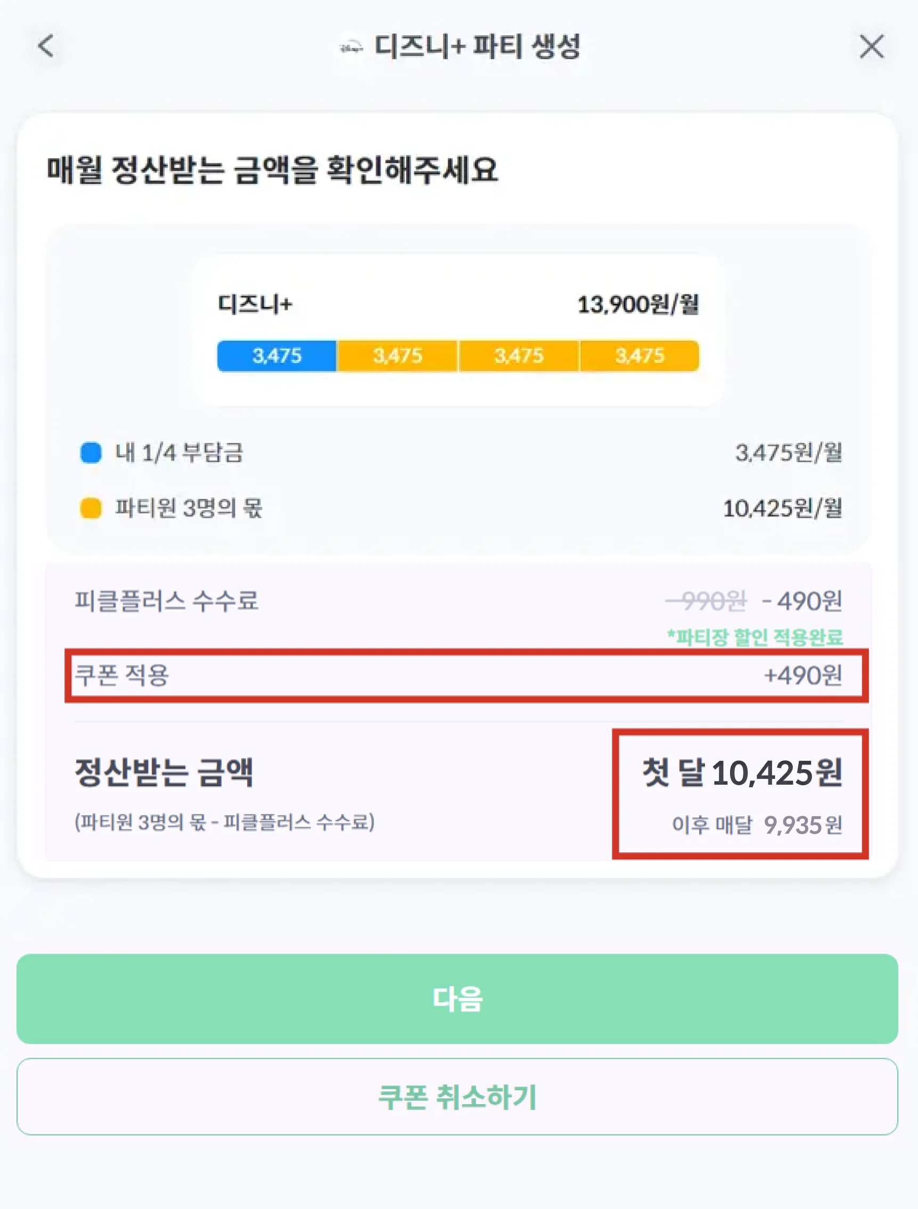Screen dimensions: 918x1209
Task: Click the 정산받는 금액 heading
Action: point(164,773)
